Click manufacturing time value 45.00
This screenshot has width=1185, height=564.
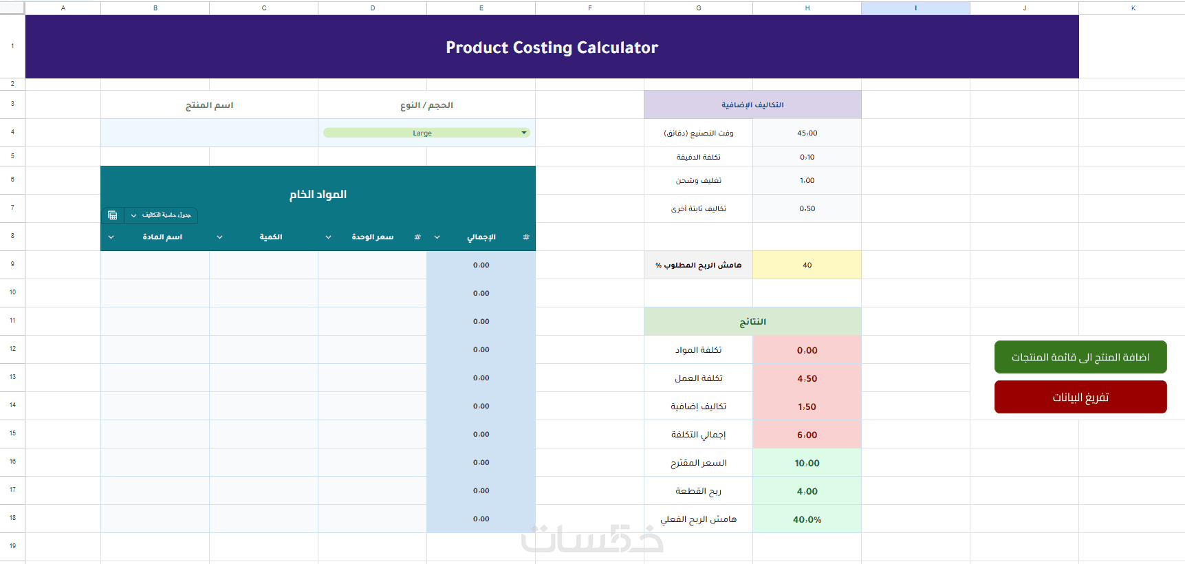point(807,133)
